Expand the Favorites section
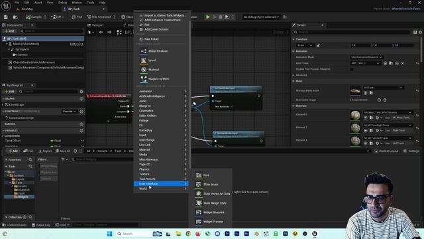424x239 pixels. (x=6, y=159)
